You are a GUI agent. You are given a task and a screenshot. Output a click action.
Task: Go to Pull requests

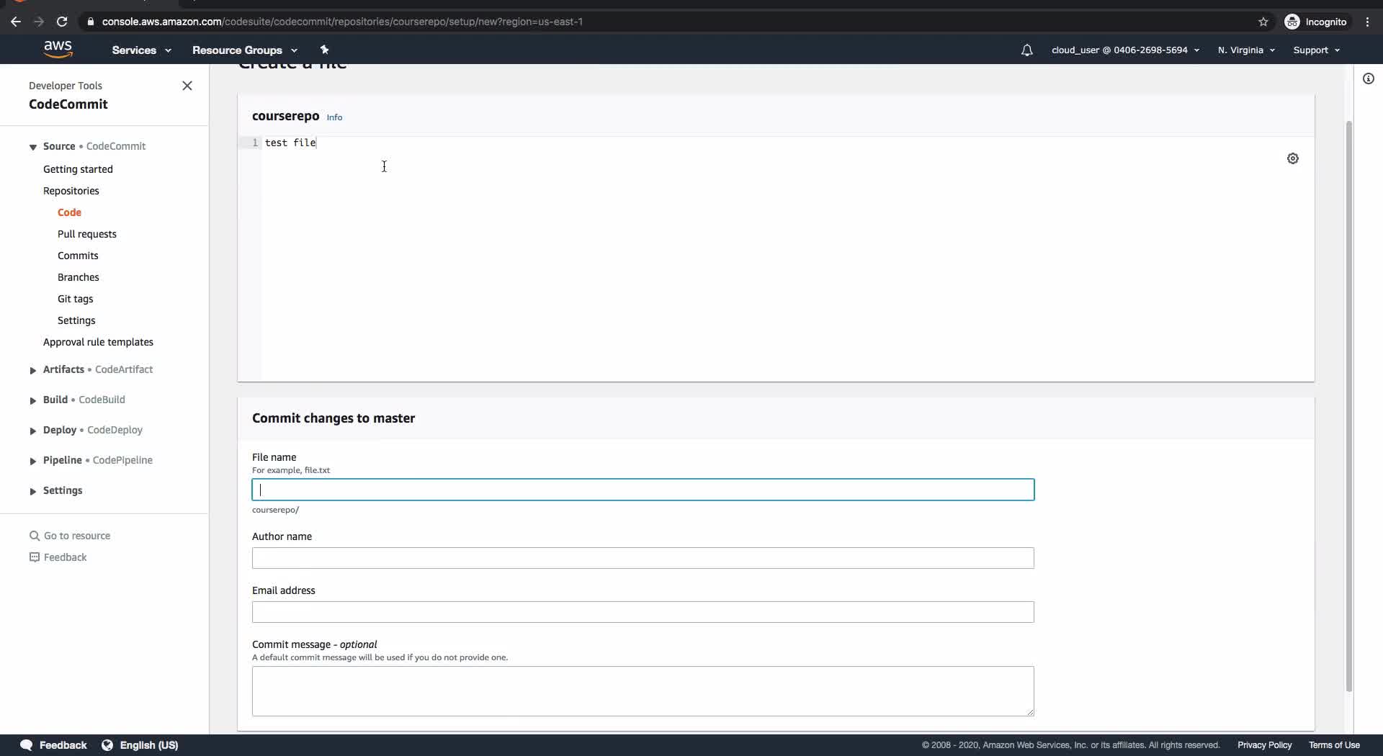87,234
